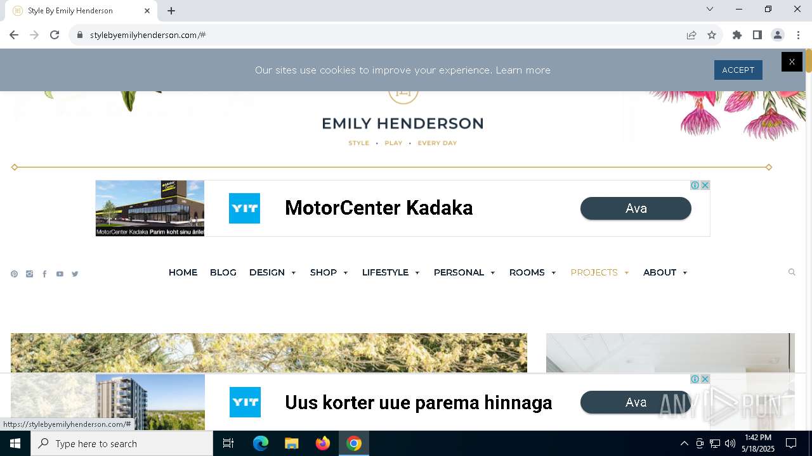Share this page icon
This screenshot has height=456, width=812.
click(691, 35)
